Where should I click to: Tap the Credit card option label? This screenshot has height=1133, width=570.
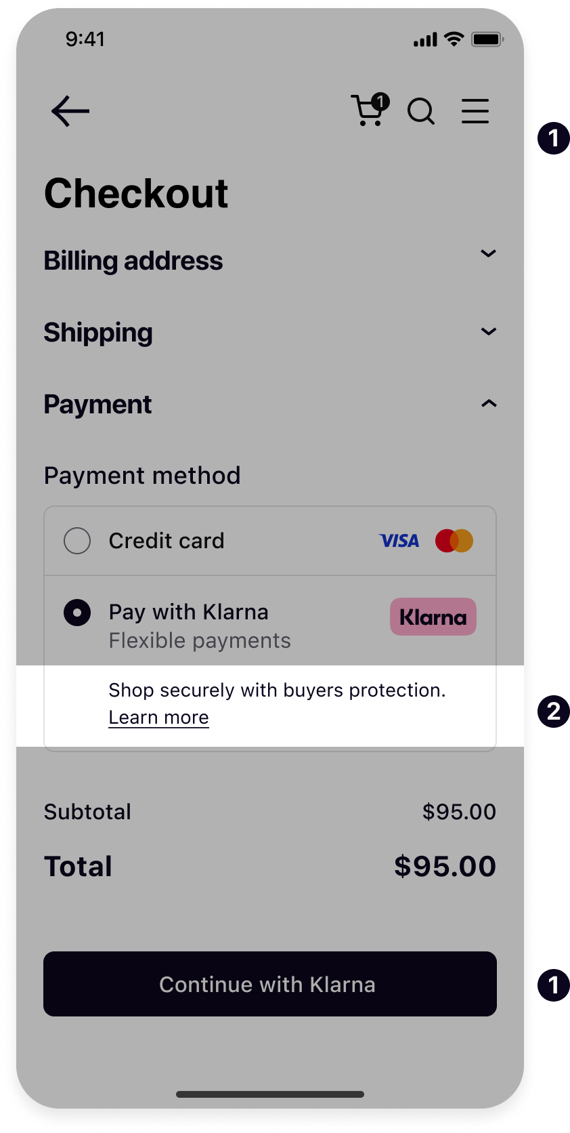167,541
